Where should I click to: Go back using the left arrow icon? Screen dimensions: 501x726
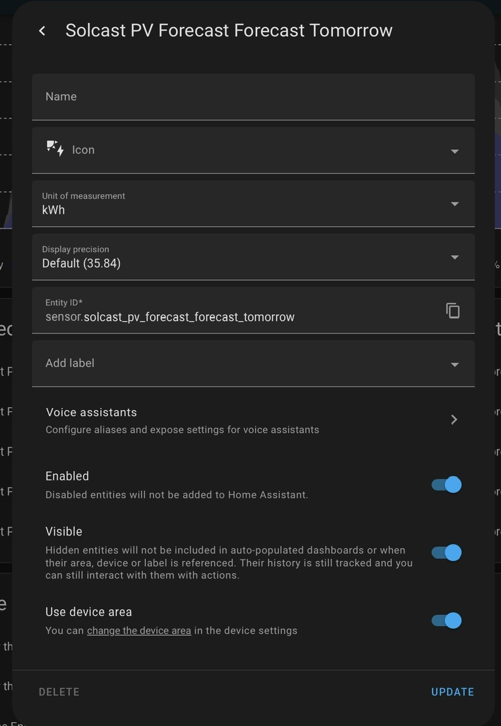point(42,31)
